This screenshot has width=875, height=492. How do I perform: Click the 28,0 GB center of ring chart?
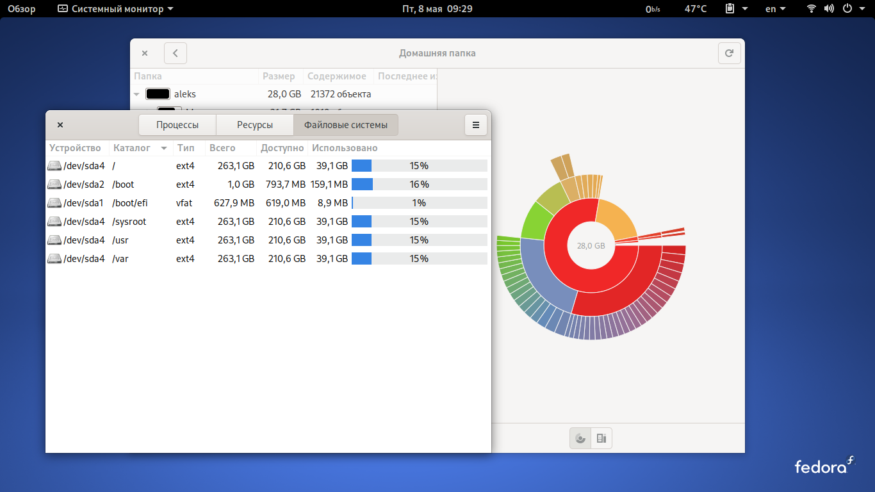pos(591,245)
